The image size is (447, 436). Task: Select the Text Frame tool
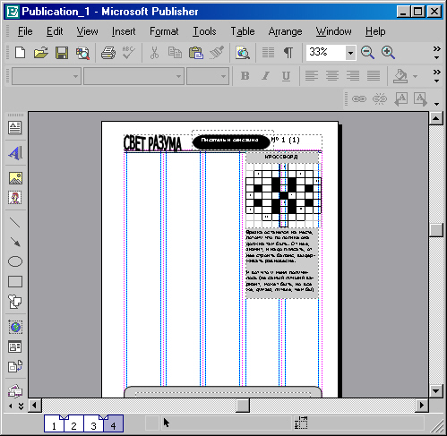click(15, 128)
